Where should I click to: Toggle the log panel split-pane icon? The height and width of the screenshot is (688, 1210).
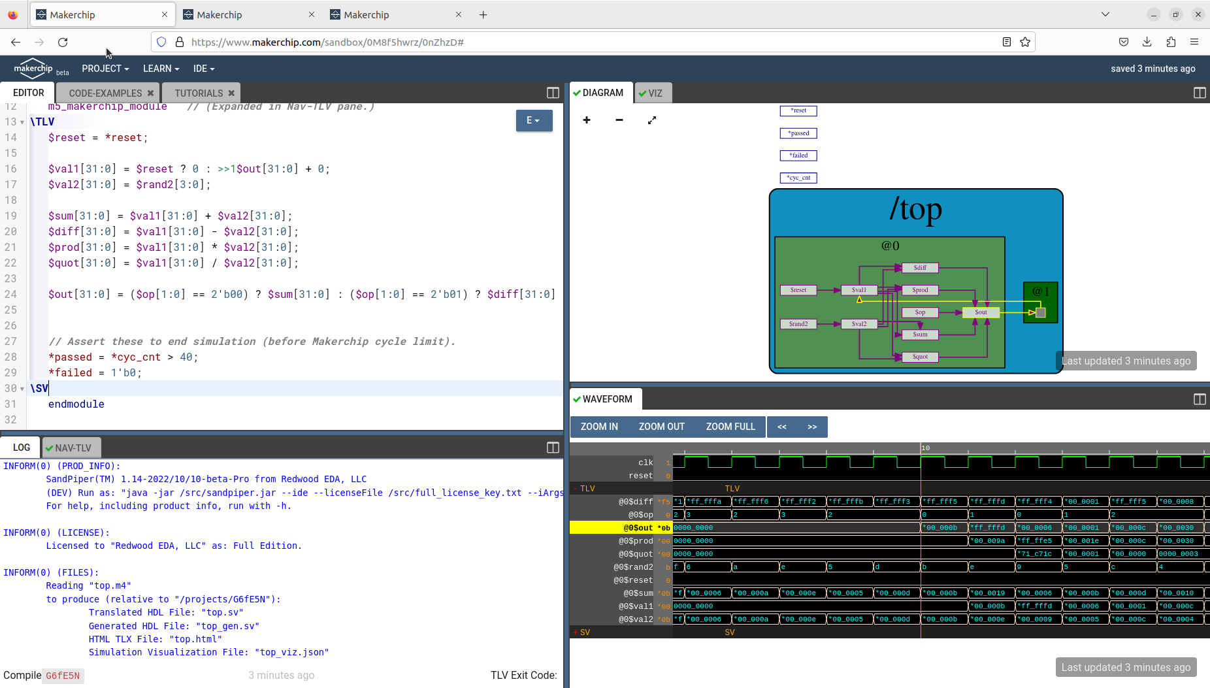pos(552,447)
